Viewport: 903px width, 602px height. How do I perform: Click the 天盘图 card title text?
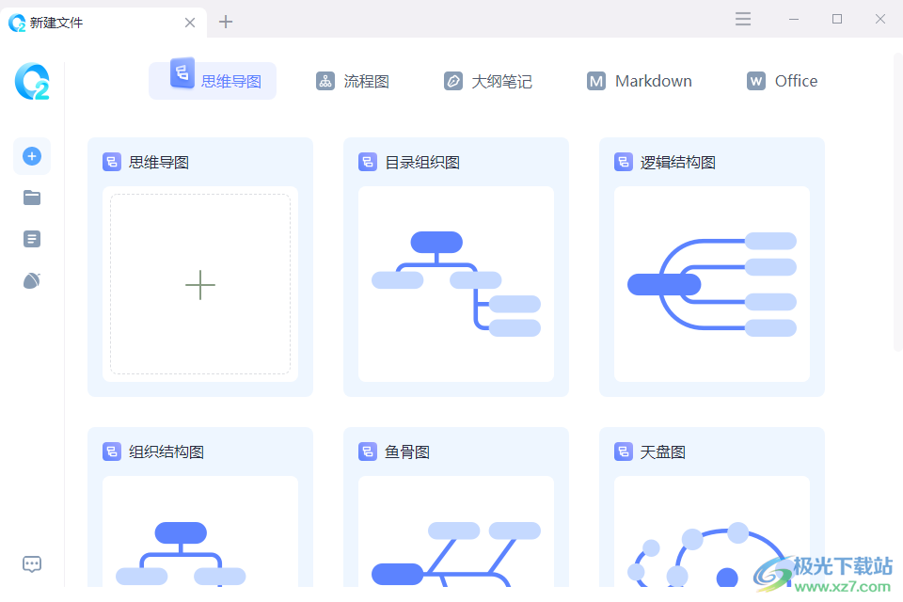coord(663,452)
